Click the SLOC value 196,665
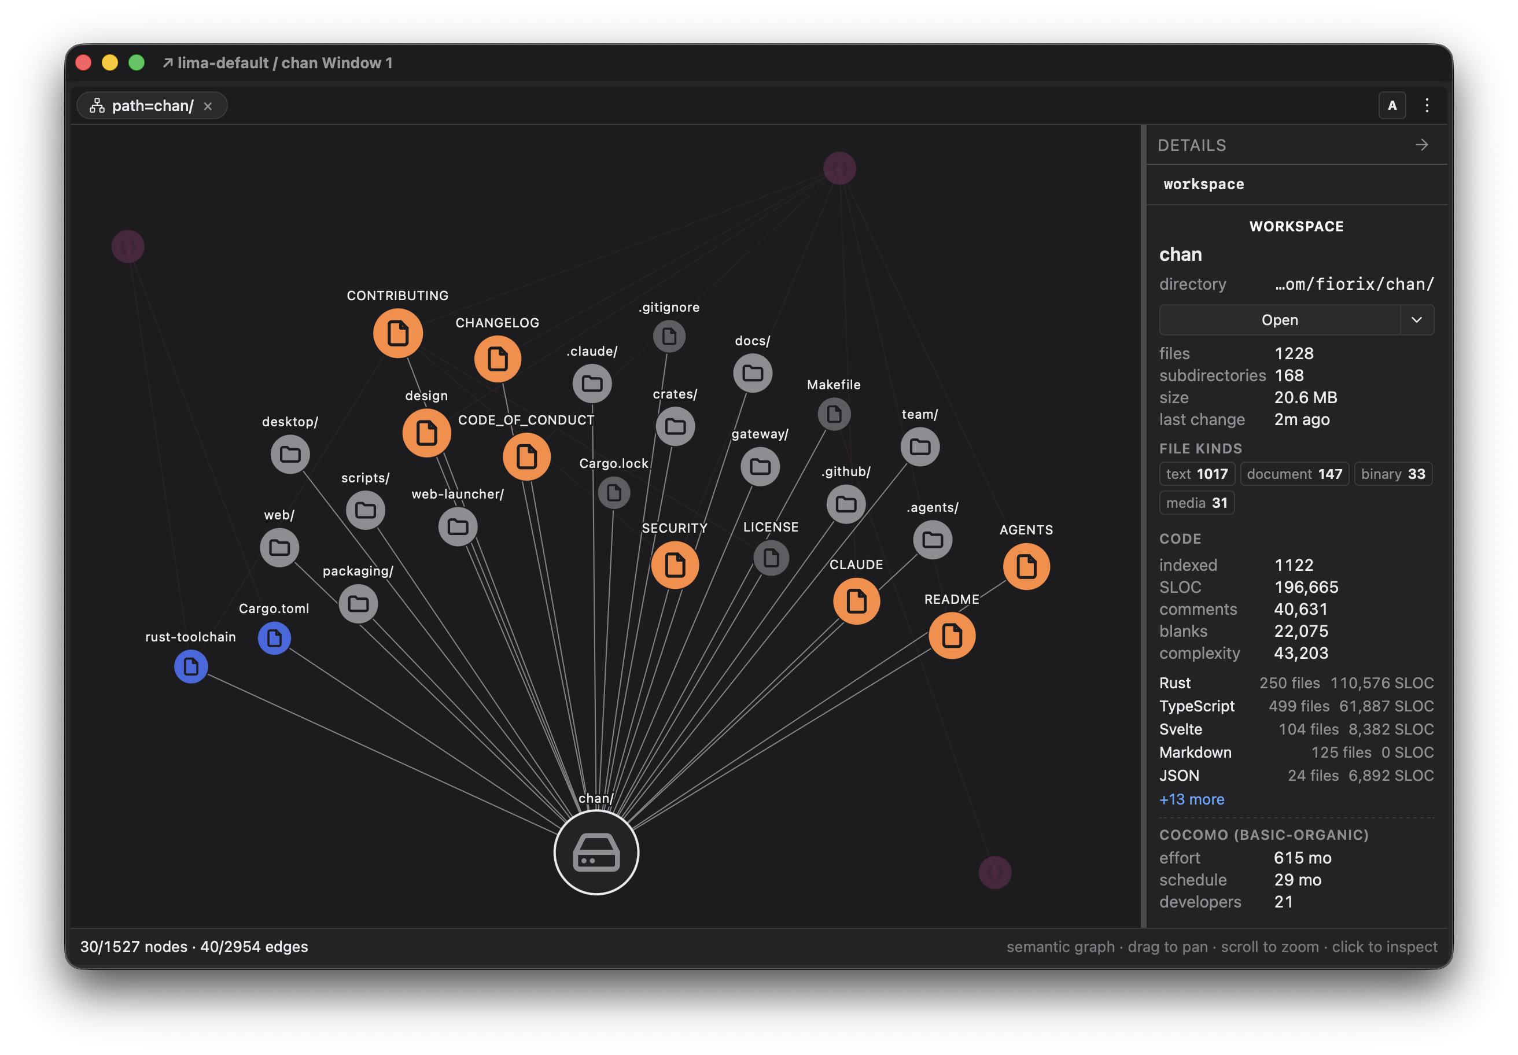This screenshot has width=1518, height=1055. point(1306,587)
